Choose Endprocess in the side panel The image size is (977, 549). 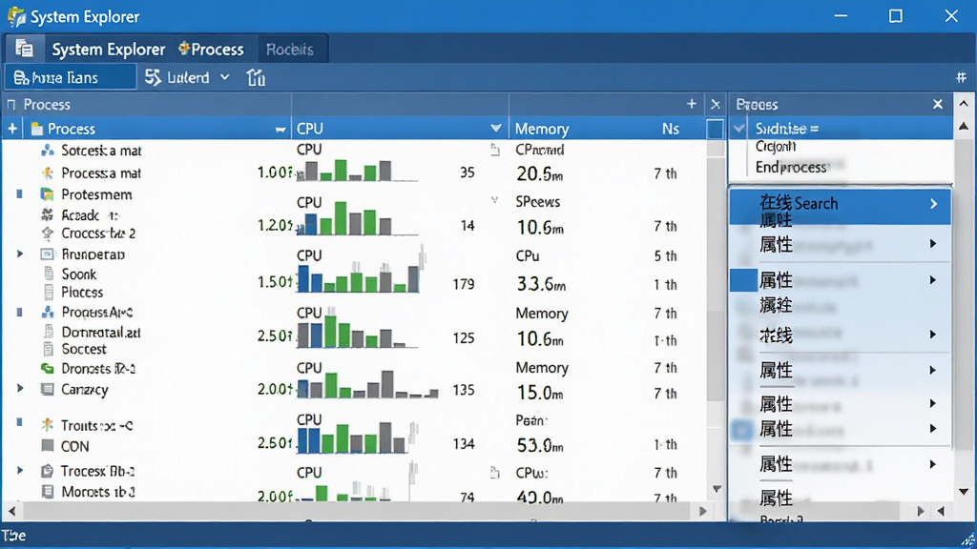791,167
